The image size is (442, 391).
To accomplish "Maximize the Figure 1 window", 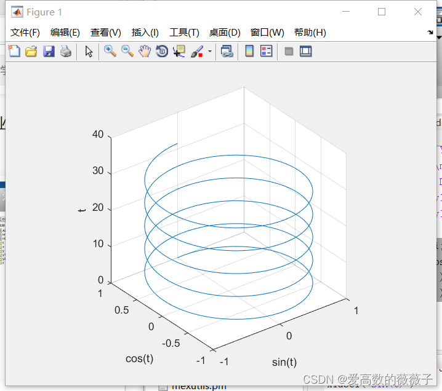I will [x=382, y=12].
